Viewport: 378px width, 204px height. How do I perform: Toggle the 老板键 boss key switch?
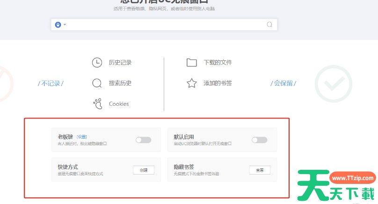pos(144,140)
